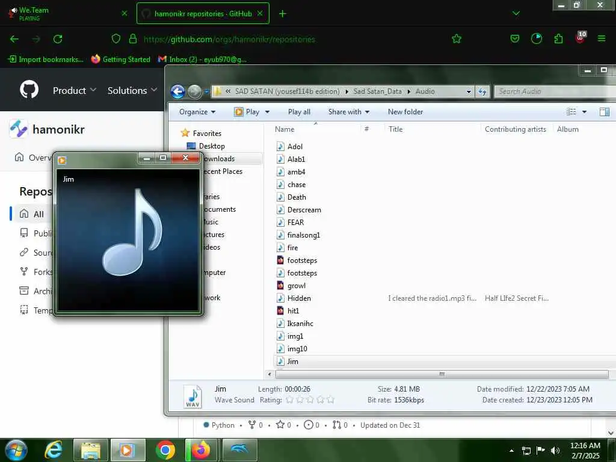Sort by the Album column header
This screenshot has width=616, height=462.
coord(568,129)
